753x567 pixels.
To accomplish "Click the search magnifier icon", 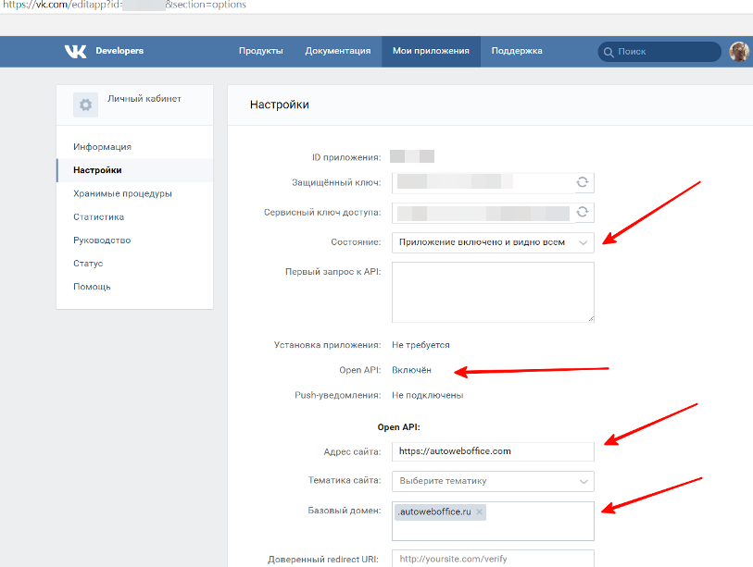I will (608, 52).
